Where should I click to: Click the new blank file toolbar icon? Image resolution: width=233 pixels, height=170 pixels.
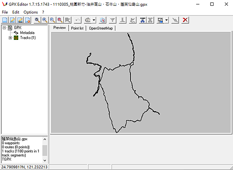click(5, 20)
